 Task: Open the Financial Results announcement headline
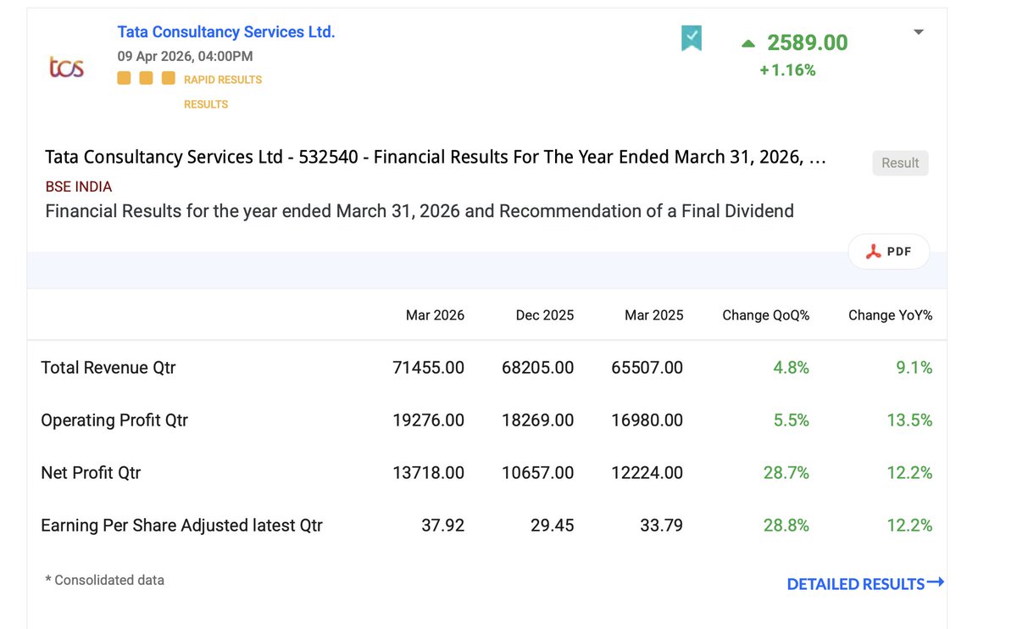(x=436, y=157)
